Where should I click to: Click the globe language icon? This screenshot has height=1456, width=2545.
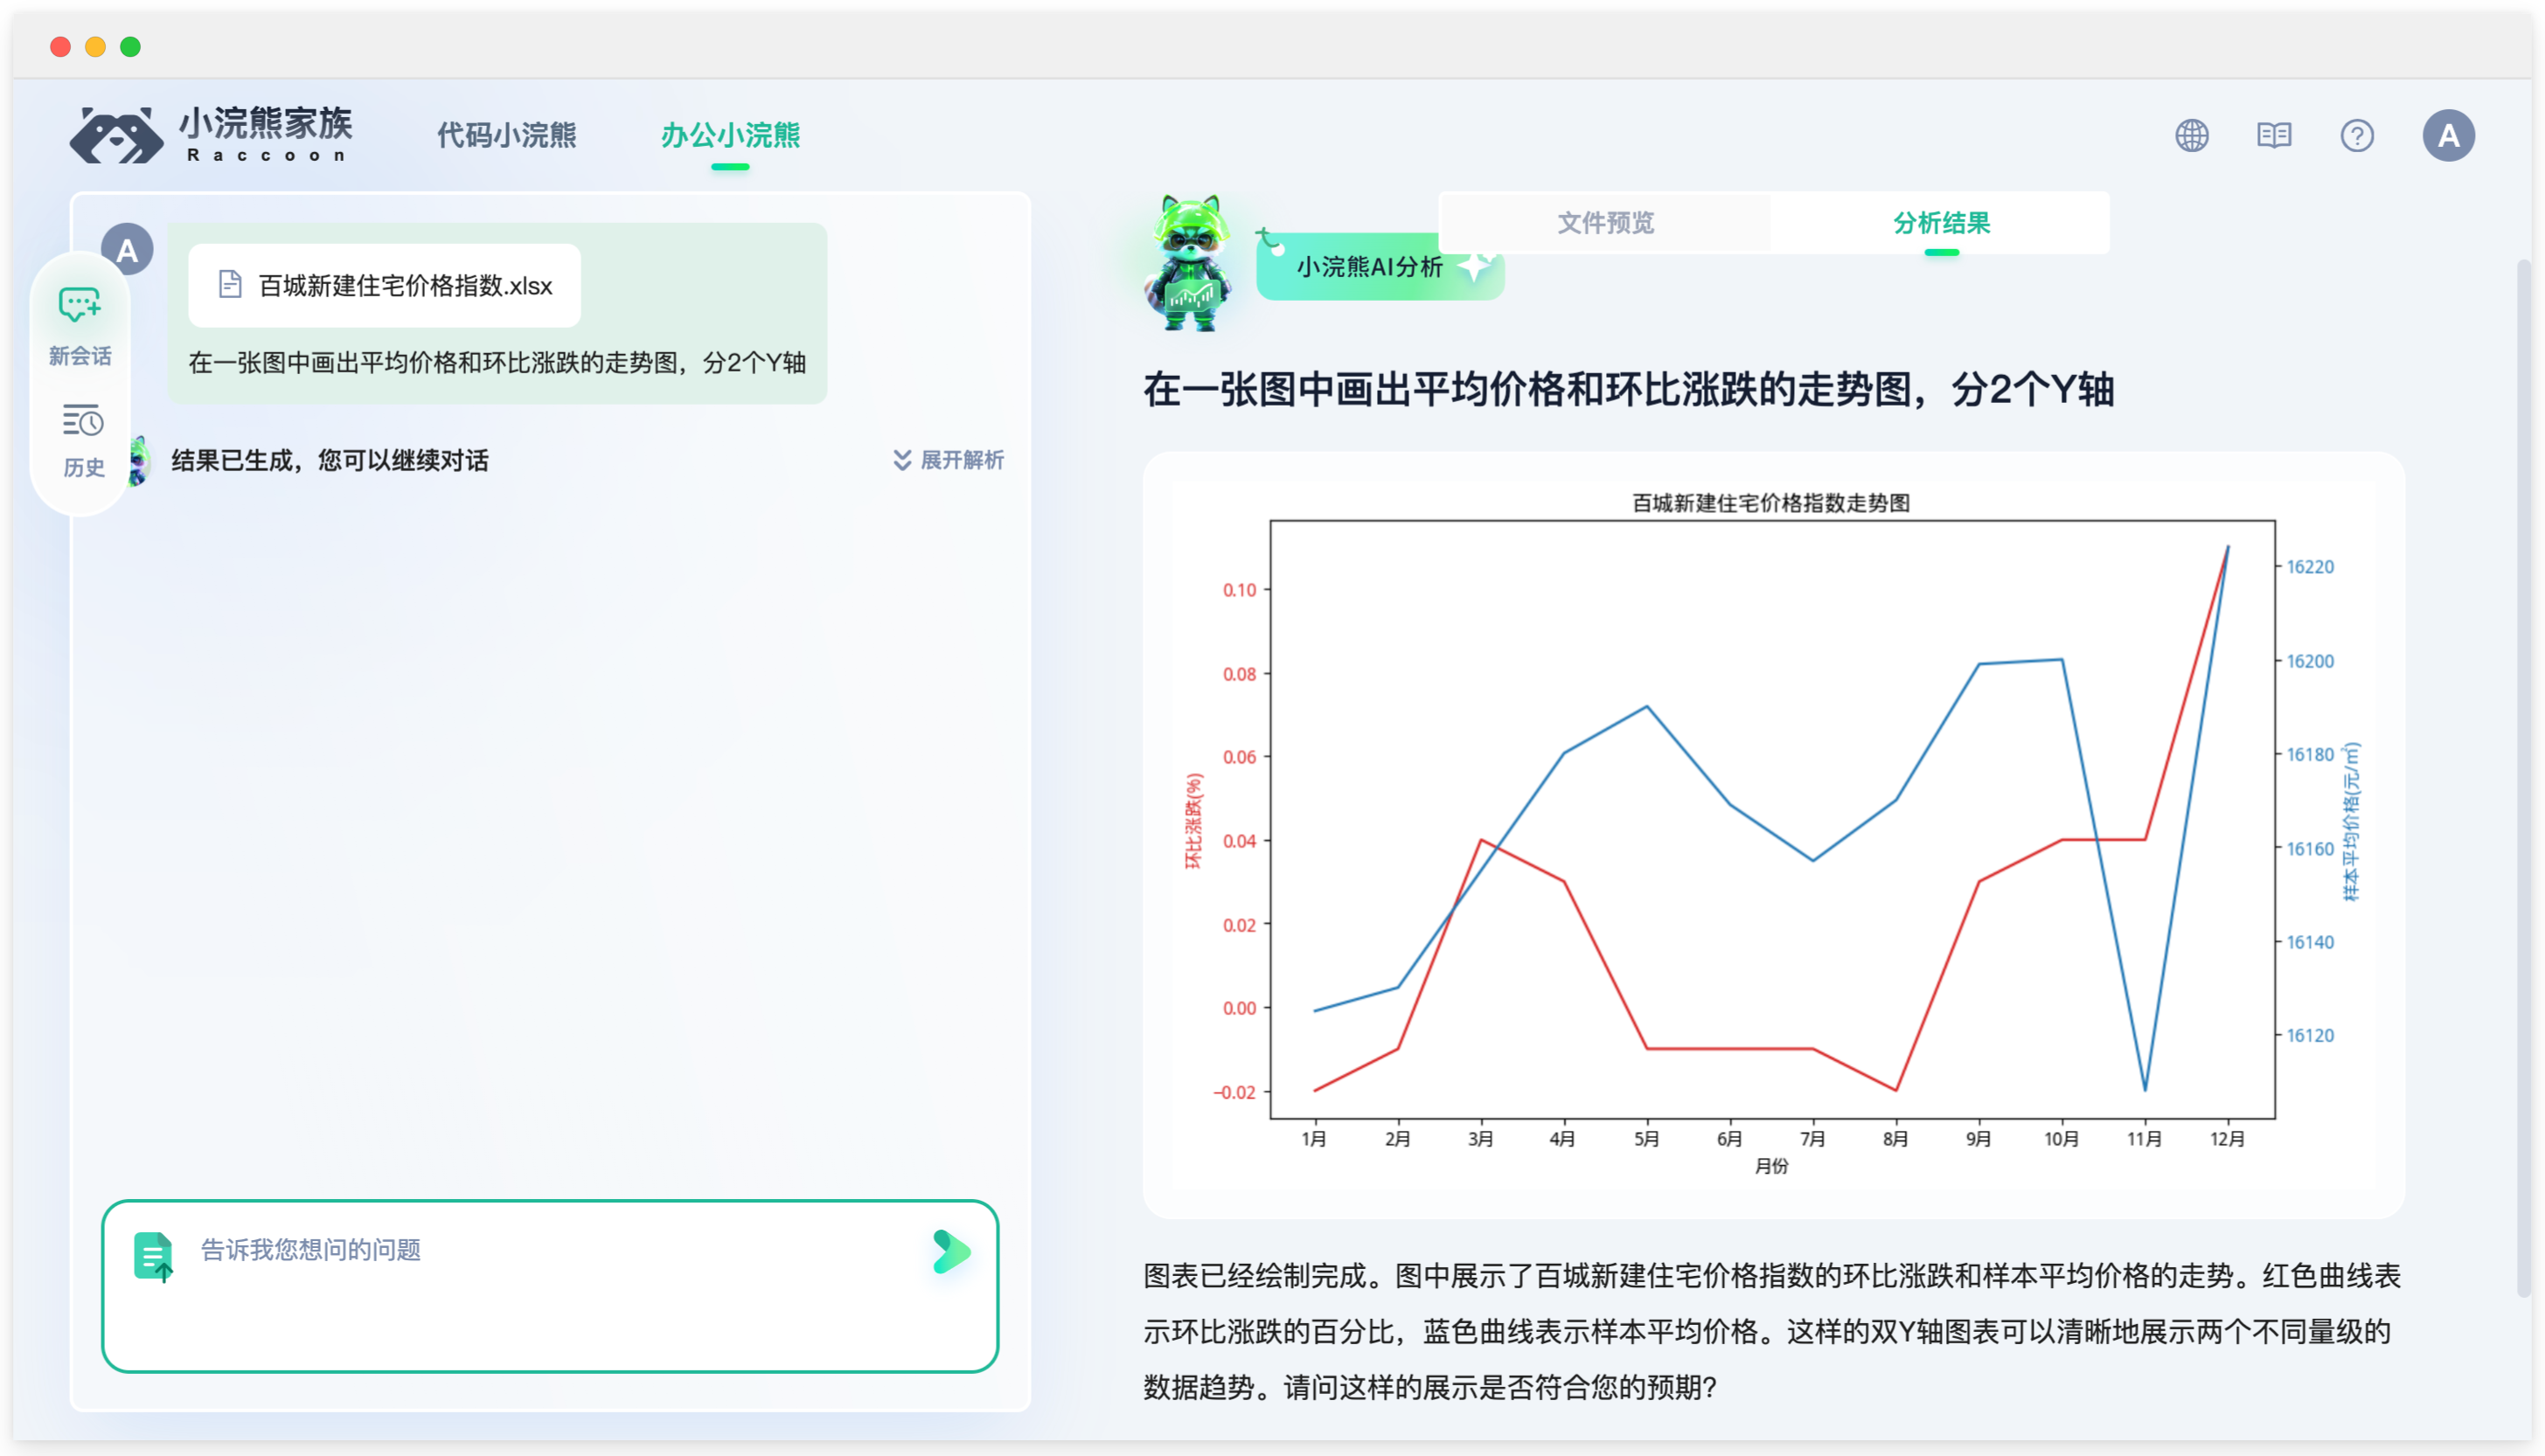2192,136
